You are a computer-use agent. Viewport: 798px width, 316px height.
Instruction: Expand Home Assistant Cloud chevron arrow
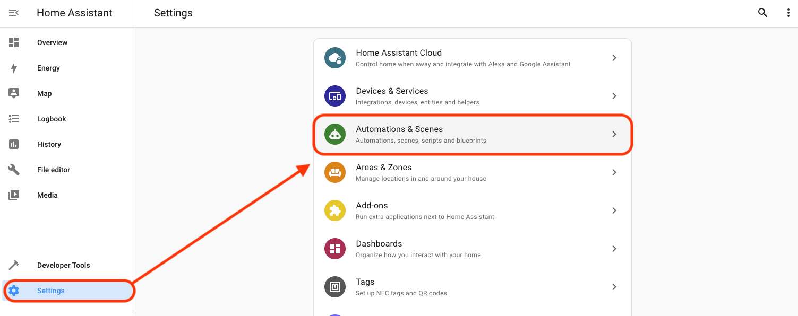(x=614, y=58)
